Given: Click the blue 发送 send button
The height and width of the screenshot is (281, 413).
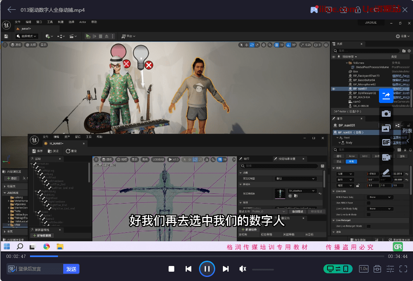Looking at the screenshot, I should click(71, 269).
